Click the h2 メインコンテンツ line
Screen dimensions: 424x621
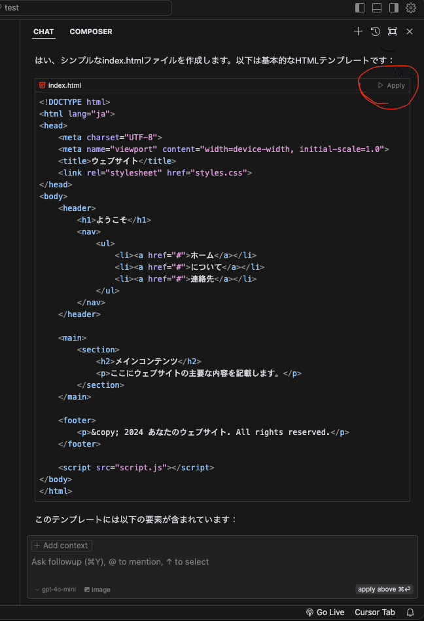149,362
